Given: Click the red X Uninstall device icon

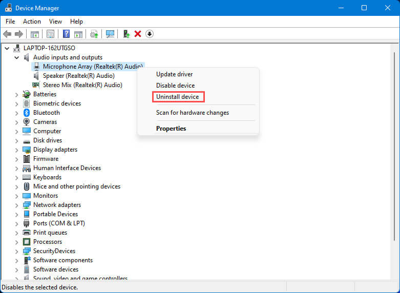Looking at the screenshot, I should 138,34.
